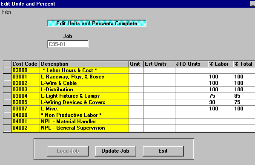Image resolution: width=255 pixels, height=165 pixels.
Task: Click 'L-Wire & Cable' description
Action: (x=84, y=83)
